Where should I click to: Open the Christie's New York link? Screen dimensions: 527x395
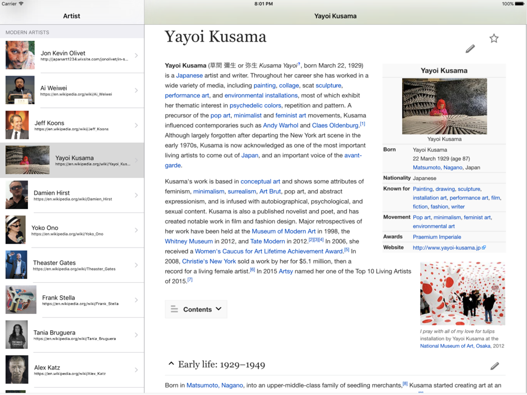[209, 261]
